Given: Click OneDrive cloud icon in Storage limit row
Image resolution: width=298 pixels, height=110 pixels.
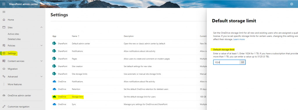Looking at the screenshot, I should tap(54, 97).
